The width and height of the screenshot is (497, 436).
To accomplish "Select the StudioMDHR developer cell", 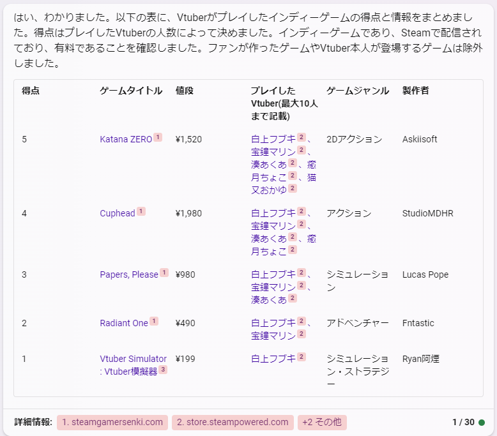I will (x=427, y=213).
